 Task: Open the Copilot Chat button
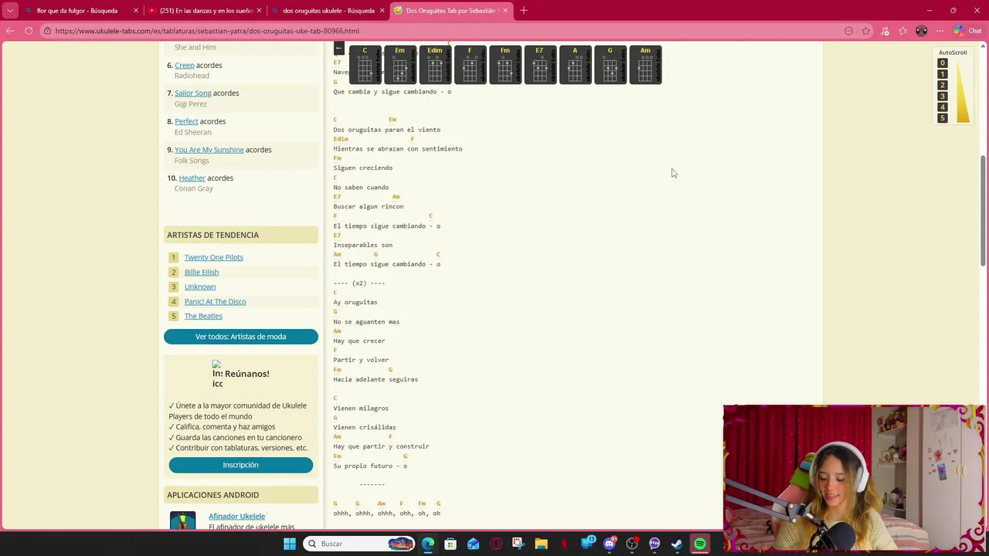coord(967,31)
